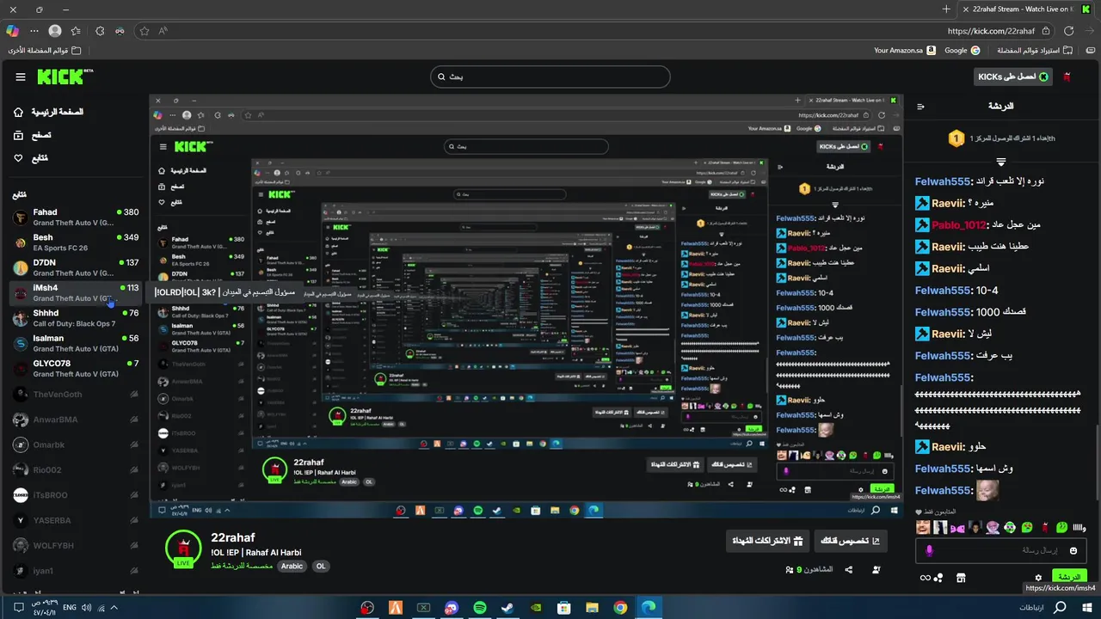Click the OL tag under stream title
This screenshot has height=619, width=1101.
(x=320, y=567)
